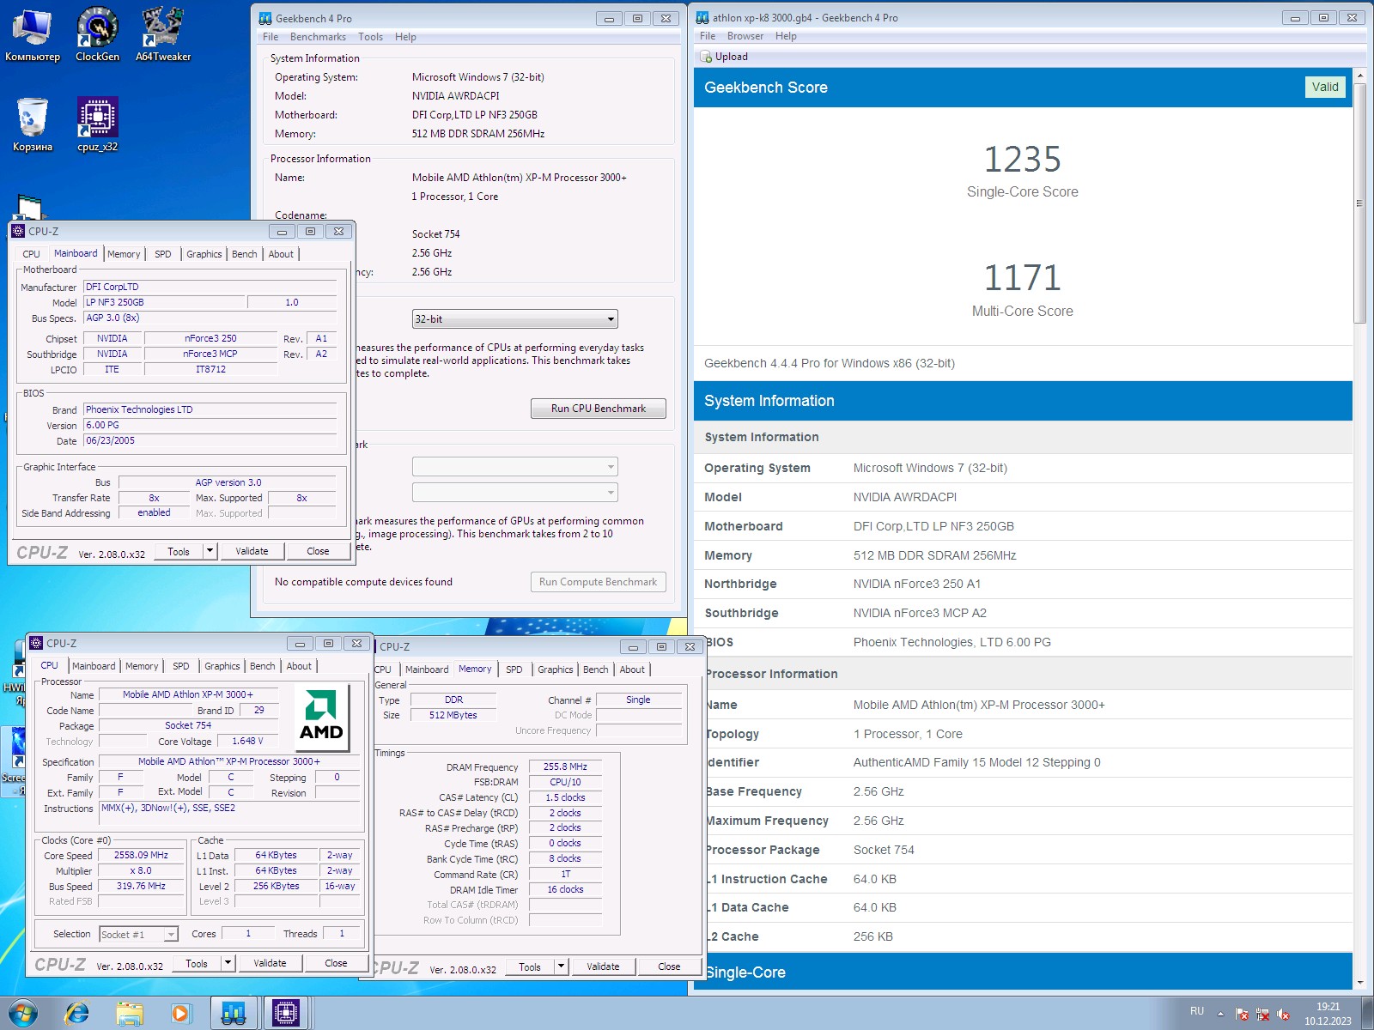Click the volume speaker tray icon
The height and width of the screenshot is (1030, 1374).
click(1284, 1014)
